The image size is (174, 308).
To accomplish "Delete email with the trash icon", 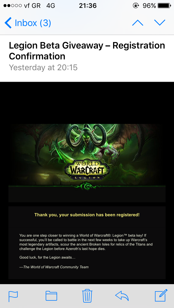I will [87, 296].
